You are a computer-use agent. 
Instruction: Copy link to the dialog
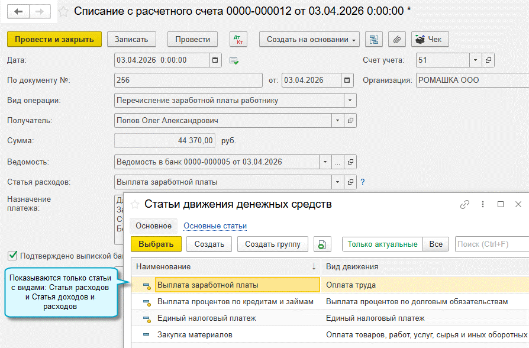point(465,204)
